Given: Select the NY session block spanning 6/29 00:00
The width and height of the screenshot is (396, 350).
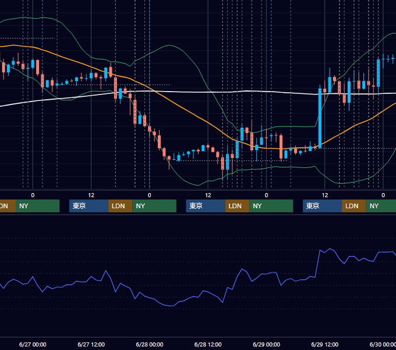Looking at the screenshot, I should point(271,206).
